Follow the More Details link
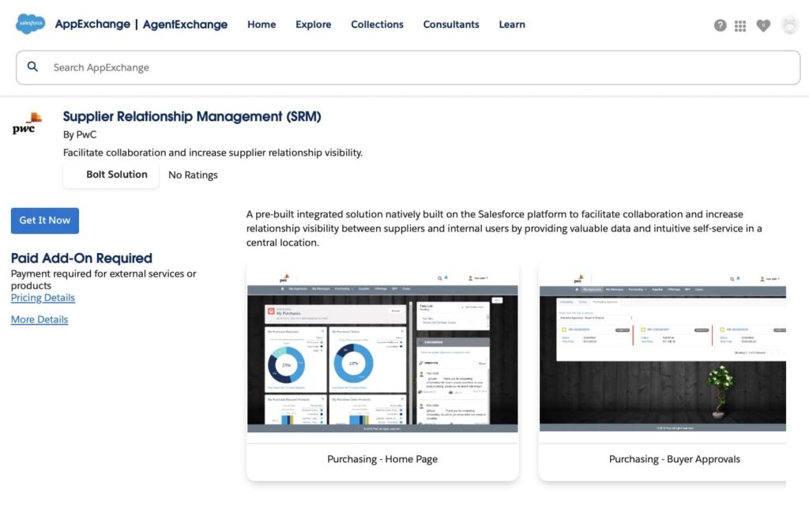Screen dimensions: 809x505 coord(40,319)
